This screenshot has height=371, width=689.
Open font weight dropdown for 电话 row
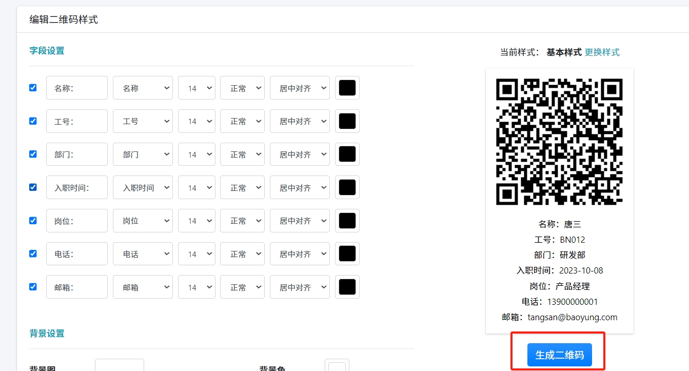point(242,254)
